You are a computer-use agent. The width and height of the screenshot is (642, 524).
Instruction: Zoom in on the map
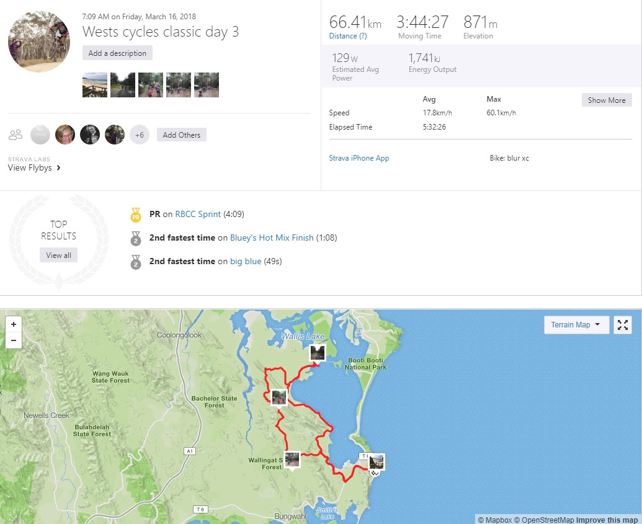click(13, 324)
